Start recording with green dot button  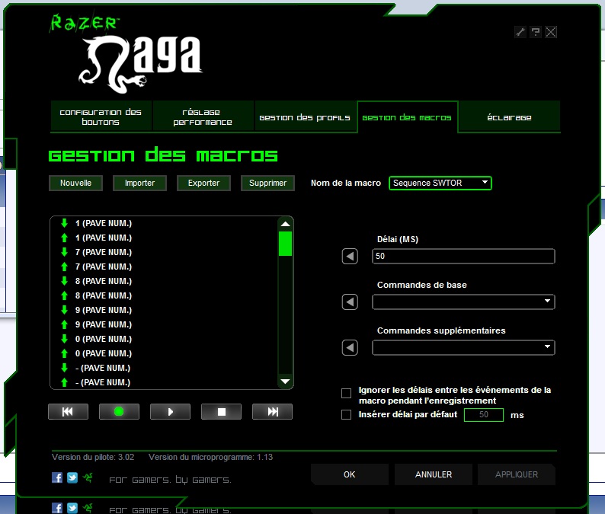(x=119, y=412)
